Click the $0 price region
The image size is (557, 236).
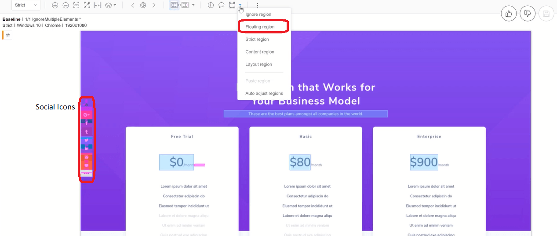point(177,162)
